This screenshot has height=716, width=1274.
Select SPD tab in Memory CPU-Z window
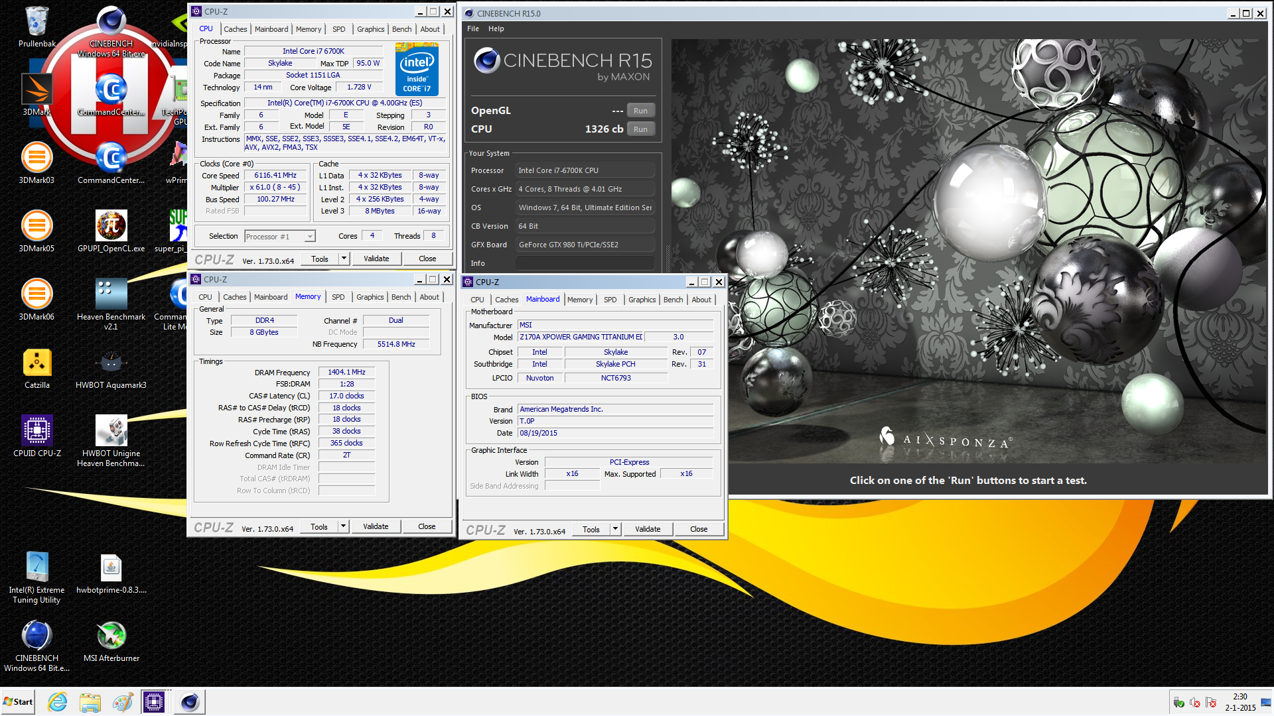tap(338, 297)
